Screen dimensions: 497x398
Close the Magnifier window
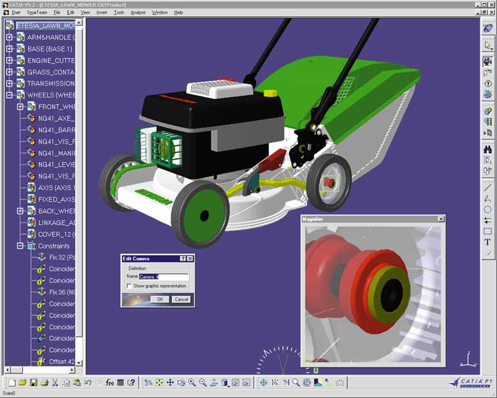coord(441,219)
